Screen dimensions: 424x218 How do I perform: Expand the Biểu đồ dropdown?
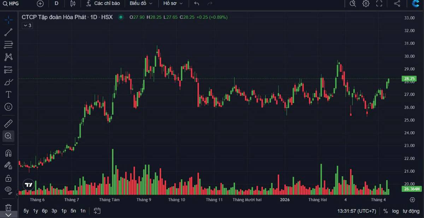pyautogui.click(x=141, y=4)
